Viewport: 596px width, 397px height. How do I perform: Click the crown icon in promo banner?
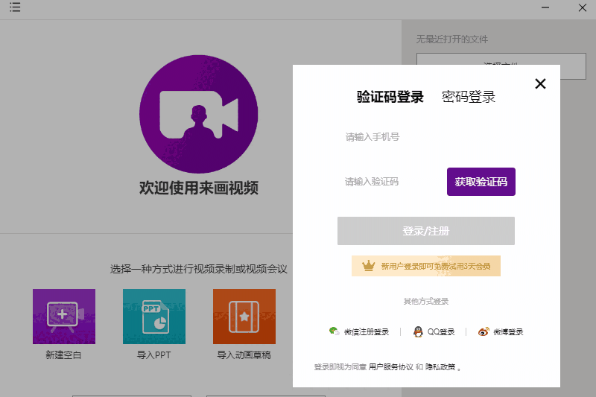368,265
